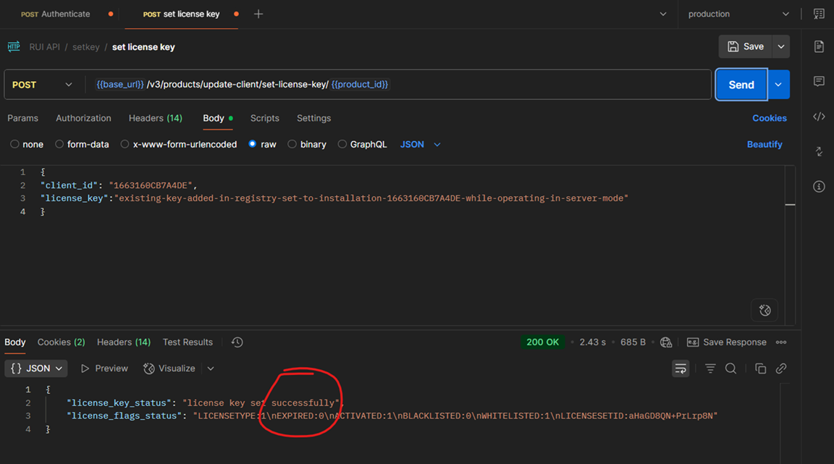The width and height of the screenshot is (834, 464).
Task: Expand the Send options arrow
Action: [x=779, y=85]
